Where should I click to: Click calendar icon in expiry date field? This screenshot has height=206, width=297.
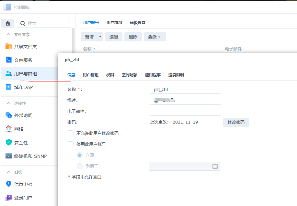215,166
